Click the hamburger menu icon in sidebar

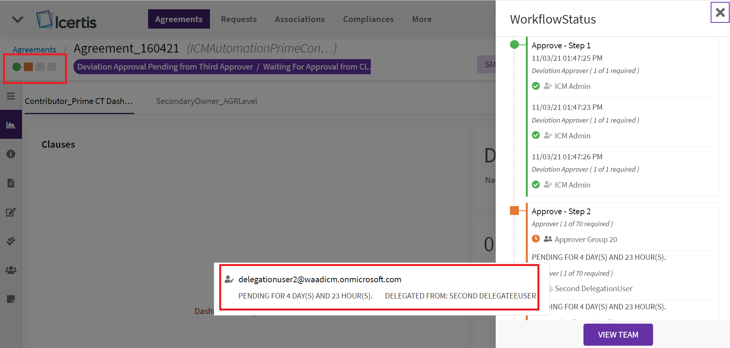click(x=11, y=96)
